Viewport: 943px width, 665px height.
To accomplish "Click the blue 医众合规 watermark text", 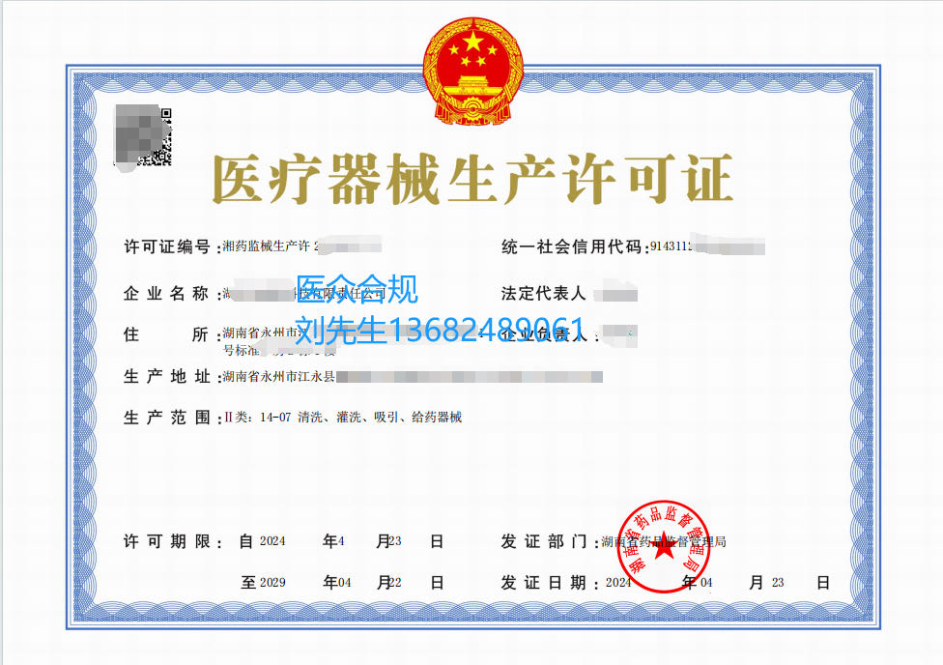I will click(357, 289).
